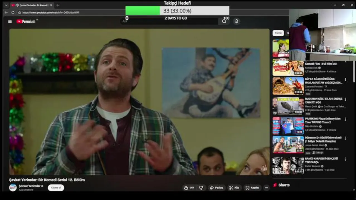Viewport: 356px width, 200px height.
Task: Open Zamanın Fenerleri - TR channel name
Action: pyautogui.click(x=316, y=86)
